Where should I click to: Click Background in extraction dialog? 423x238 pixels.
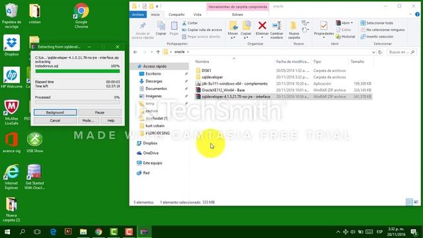(x=55, y=112)
